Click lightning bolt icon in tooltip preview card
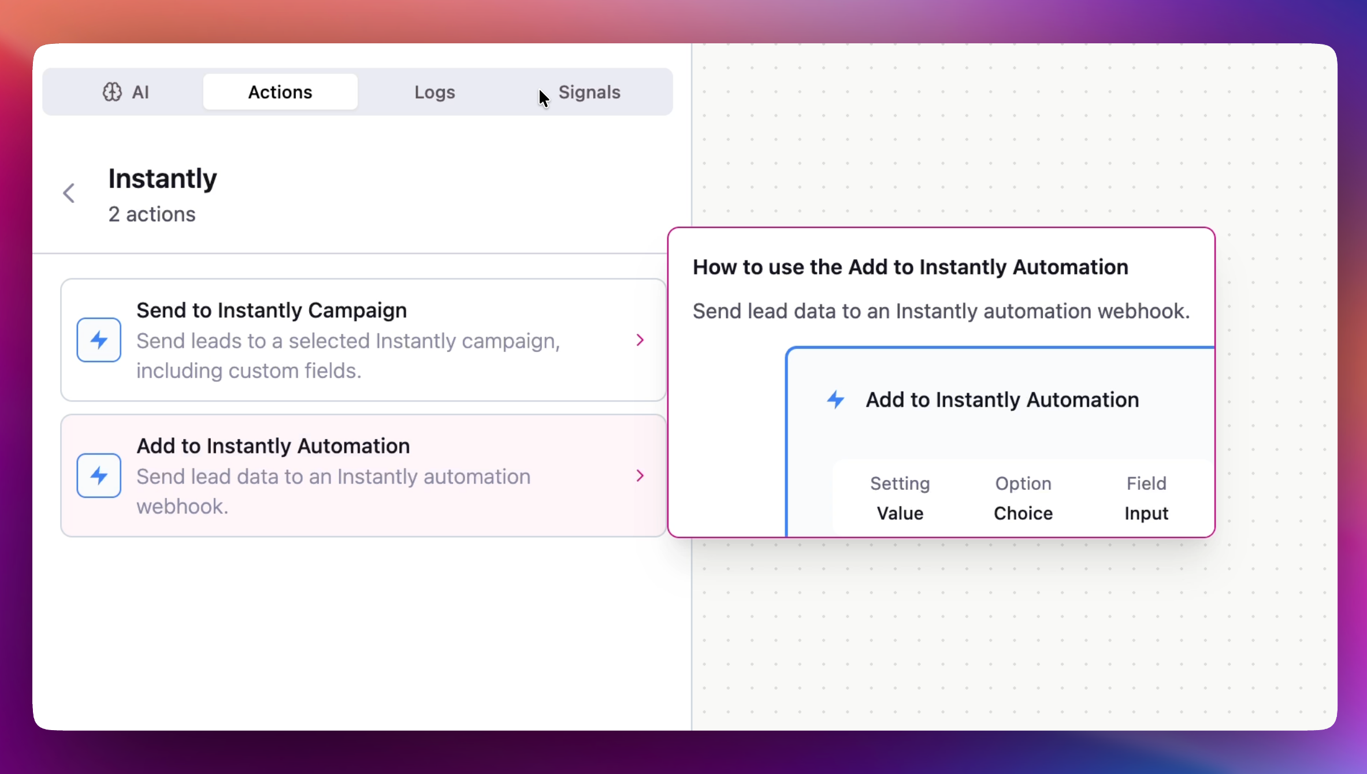Image resolution: width=1367 pixels, height=774 pixels. point(835,400)
